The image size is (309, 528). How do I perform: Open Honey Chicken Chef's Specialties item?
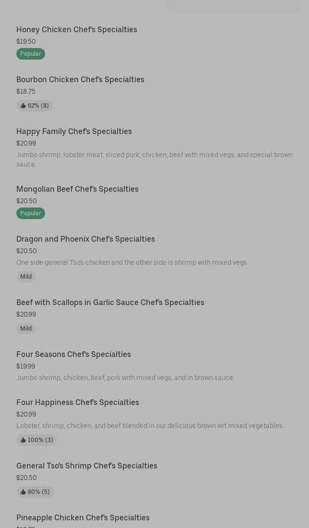[x=77, y=30]
